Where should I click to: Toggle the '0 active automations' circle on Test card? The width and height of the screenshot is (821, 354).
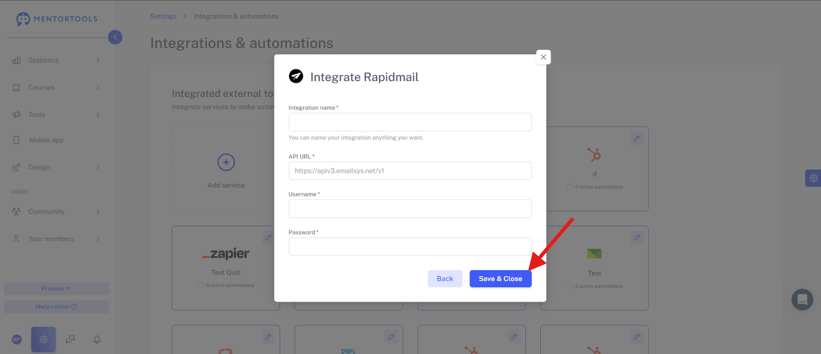click(x=570, y=286)
